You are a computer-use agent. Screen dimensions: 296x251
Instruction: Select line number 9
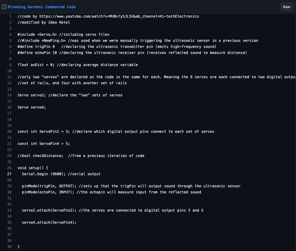coord(10,65)
